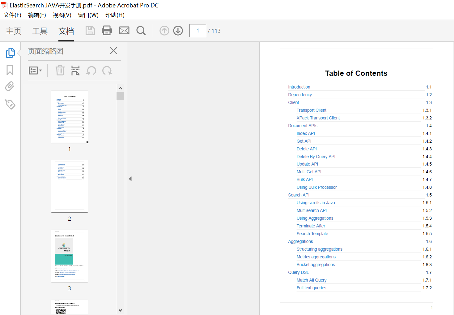
Task: Open the Index API link
Action: click(x=306, y=133)
